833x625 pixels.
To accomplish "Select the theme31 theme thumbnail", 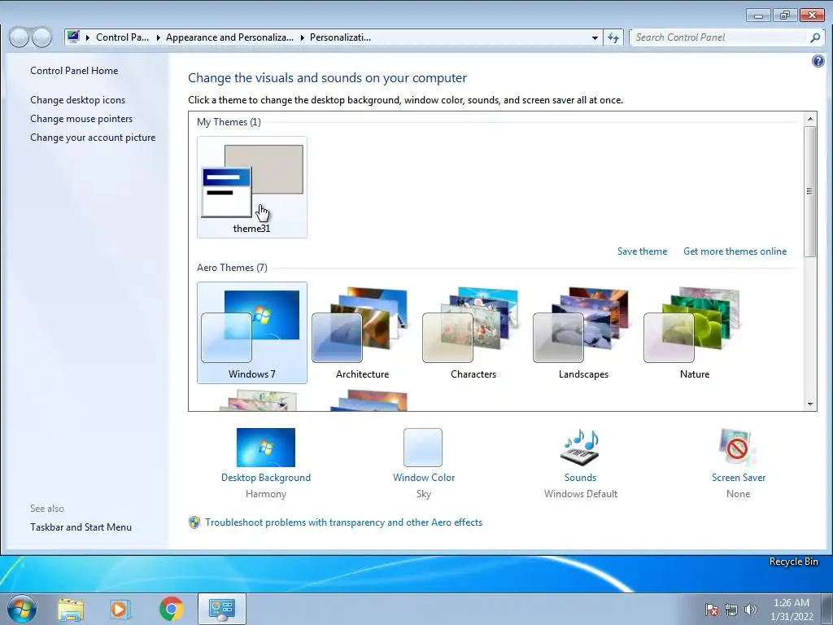I will [252, 186].
